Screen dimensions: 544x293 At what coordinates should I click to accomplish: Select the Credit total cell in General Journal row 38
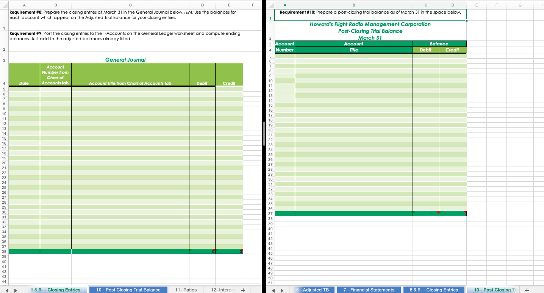229,251
